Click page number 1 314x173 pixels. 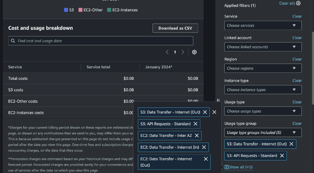(x=175, y=52)
